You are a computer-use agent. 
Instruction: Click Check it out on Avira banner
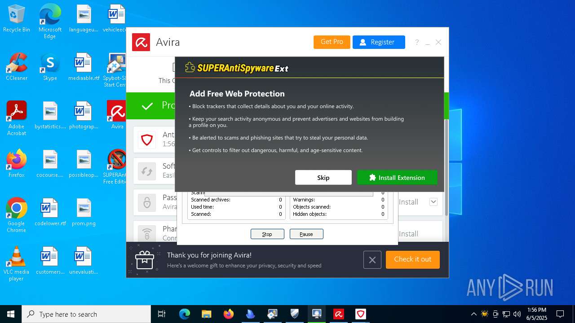coord(413,260)
